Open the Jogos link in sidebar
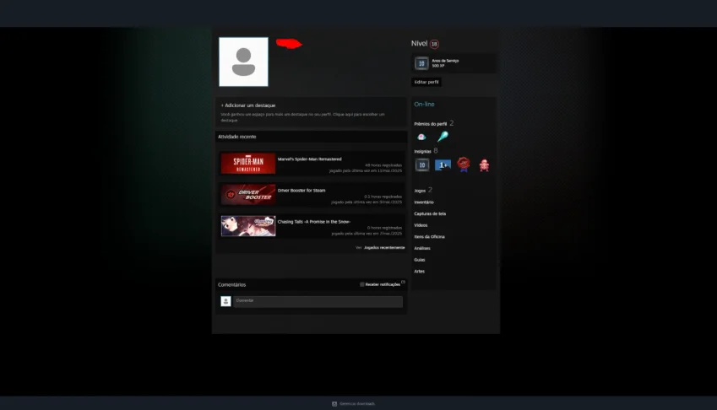 pyautogui.click(x=420, y=191)
